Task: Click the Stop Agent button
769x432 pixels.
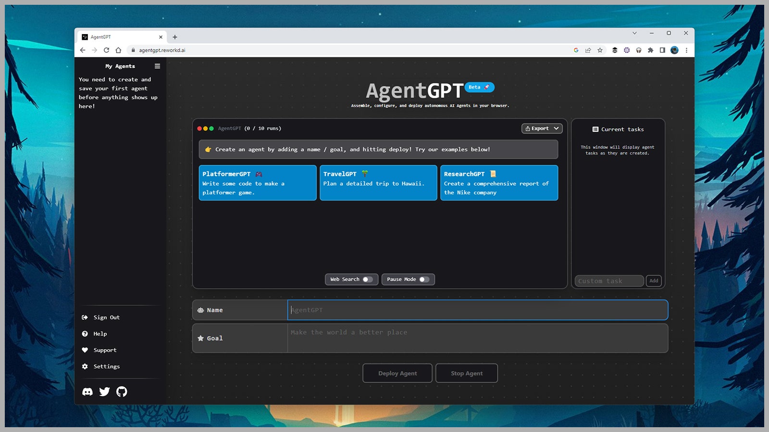Action: tap(467, 373)
